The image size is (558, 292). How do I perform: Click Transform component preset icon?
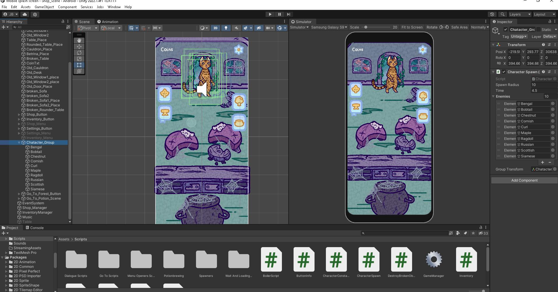[x=549, y=45]
